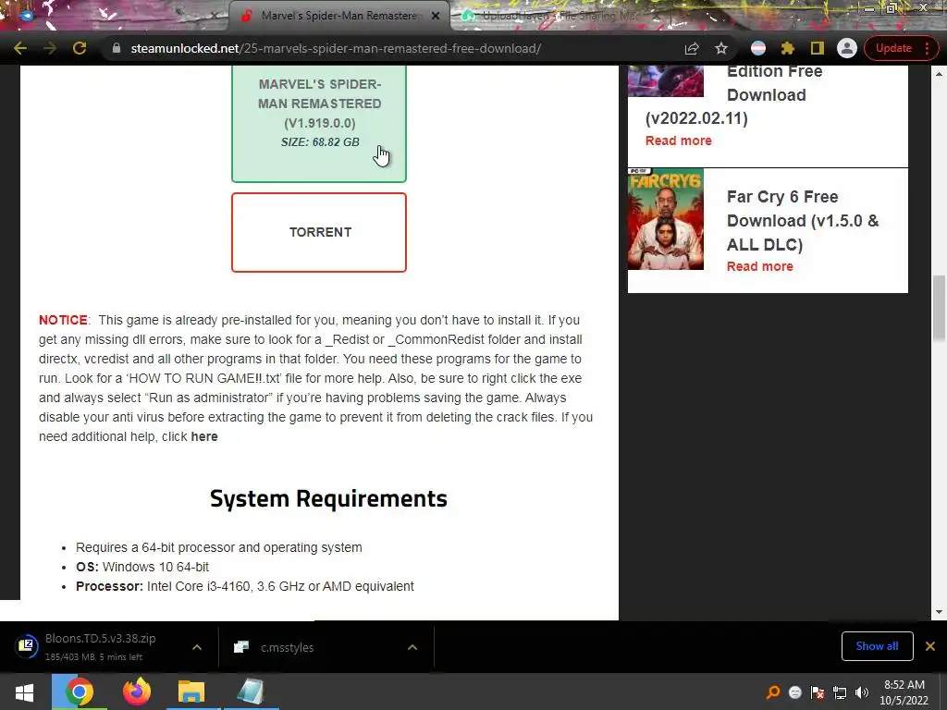Open the Extensions puzzle-piece menu

(x=788, y=48)
